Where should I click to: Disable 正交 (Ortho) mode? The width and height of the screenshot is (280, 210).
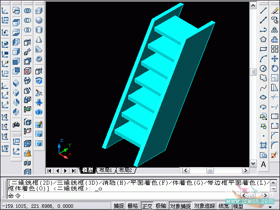tap(147, 206)
